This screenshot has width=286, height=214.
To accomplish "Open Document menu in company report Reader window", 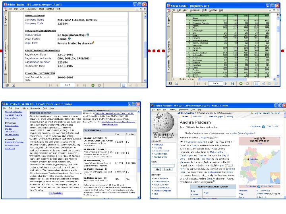I will click(x=31, y=9).
